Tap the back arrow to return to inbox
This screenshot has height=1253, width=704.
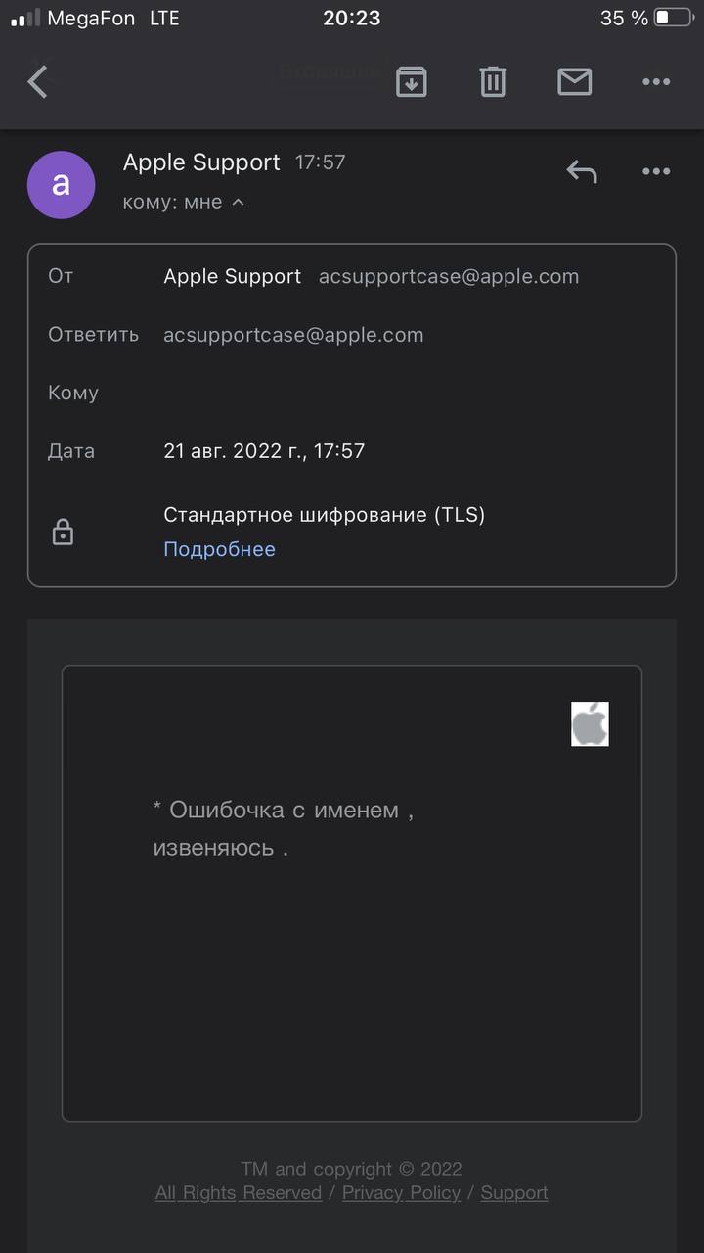(38, 82)
